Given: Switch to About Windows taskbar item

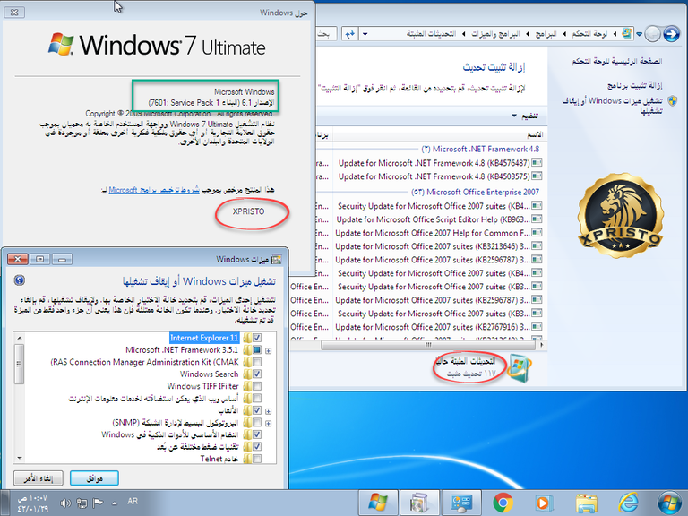Looking at the screenshot, I should 378,503.
